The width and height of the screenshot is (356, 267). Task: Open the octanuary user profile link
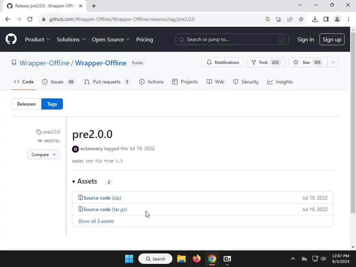pyautogui.click(x=91, y=148)
